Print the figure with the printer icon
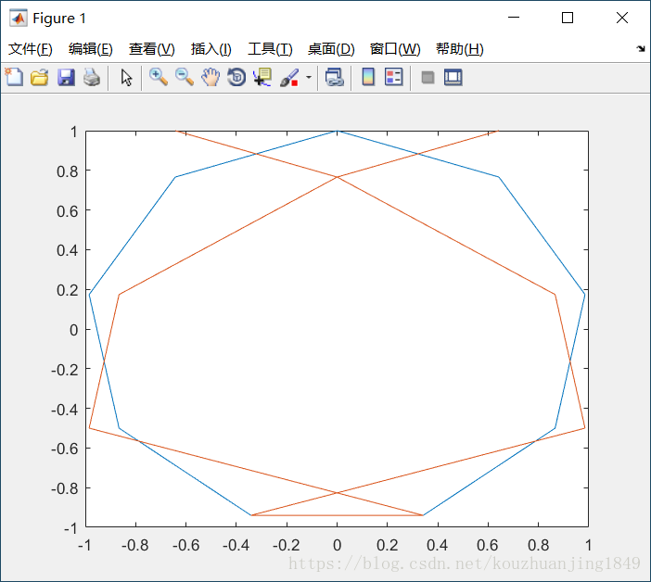This screenshot has width=651, height=582. [x=92, y=77]
